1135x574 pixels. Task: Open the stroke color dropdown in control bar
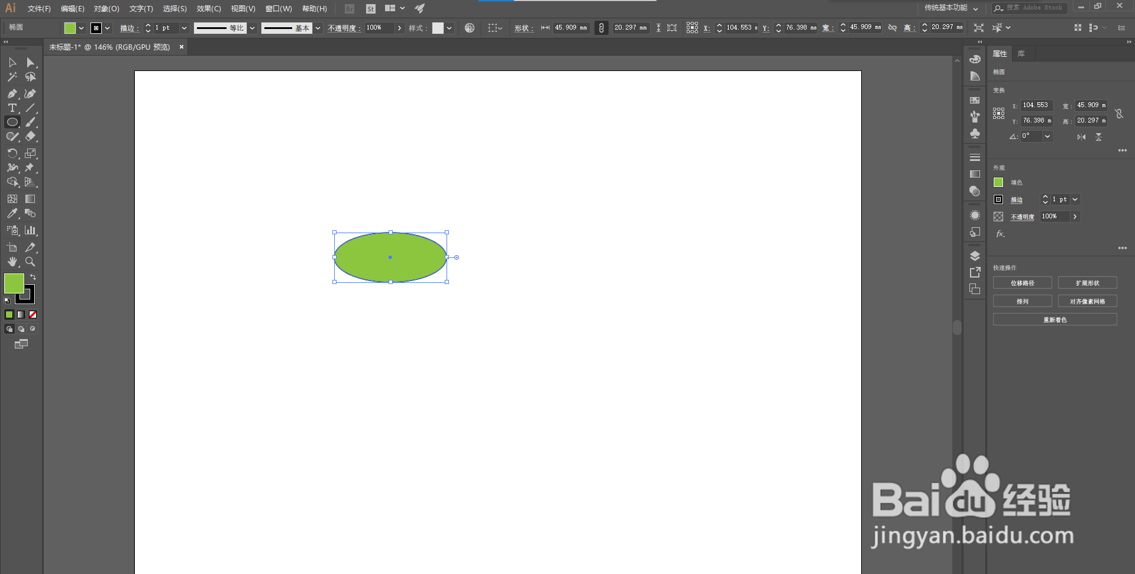pos(107,28)
